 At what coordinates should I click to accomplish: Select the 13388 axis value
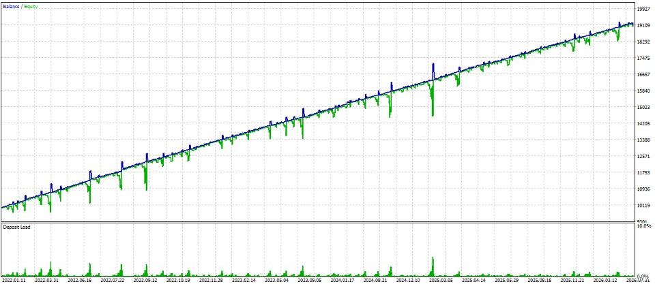click(643, 140)
